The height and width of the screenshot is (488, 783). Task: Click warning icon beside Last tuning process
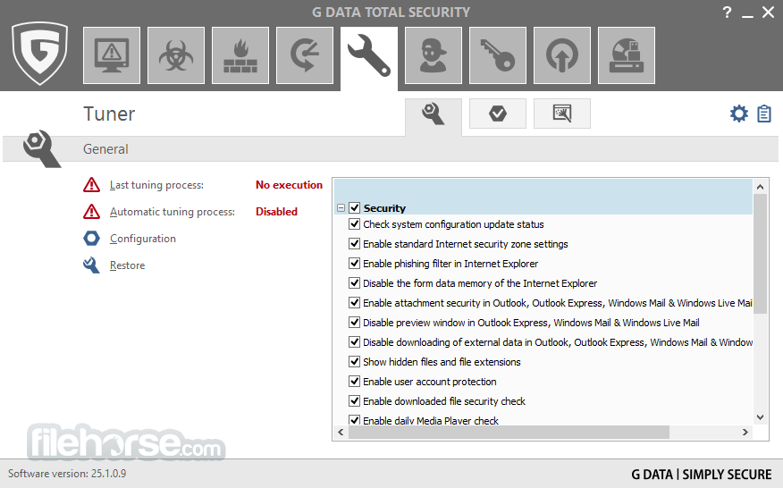pos(91,185)
